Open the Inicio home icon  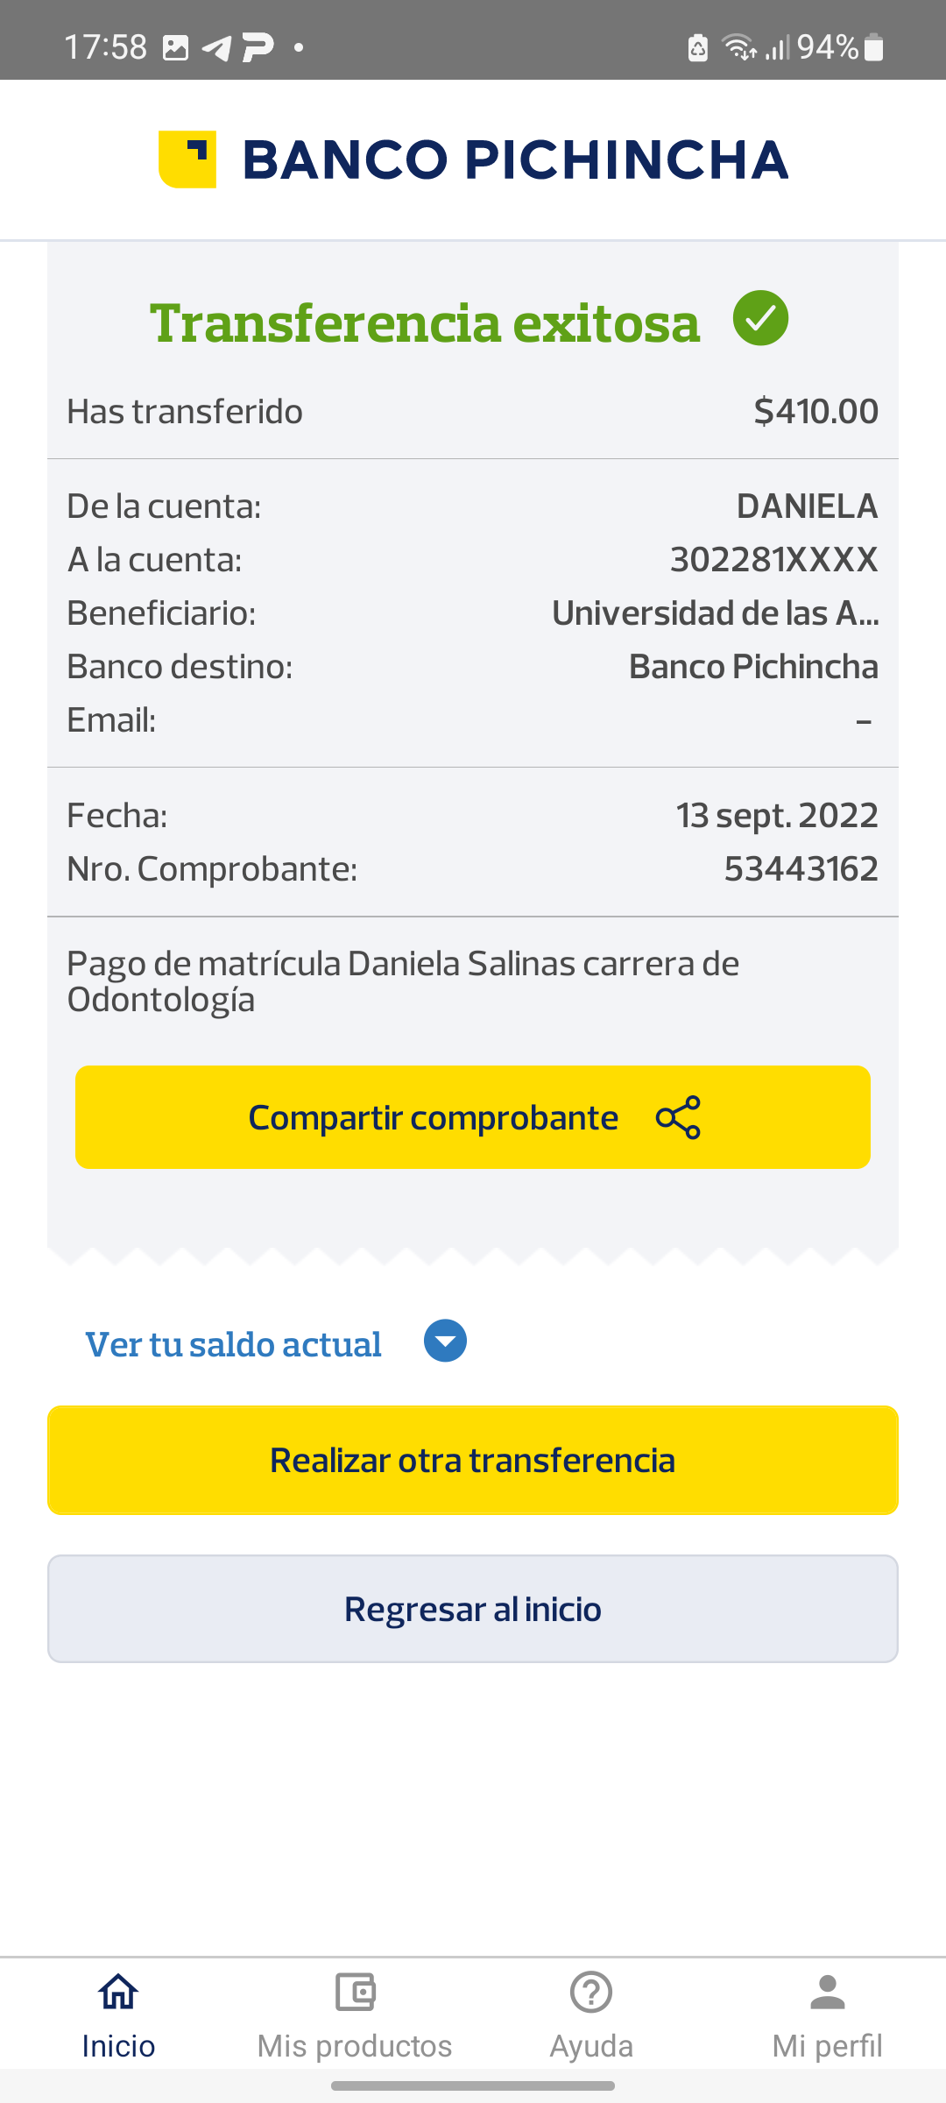coord(118,1992)
